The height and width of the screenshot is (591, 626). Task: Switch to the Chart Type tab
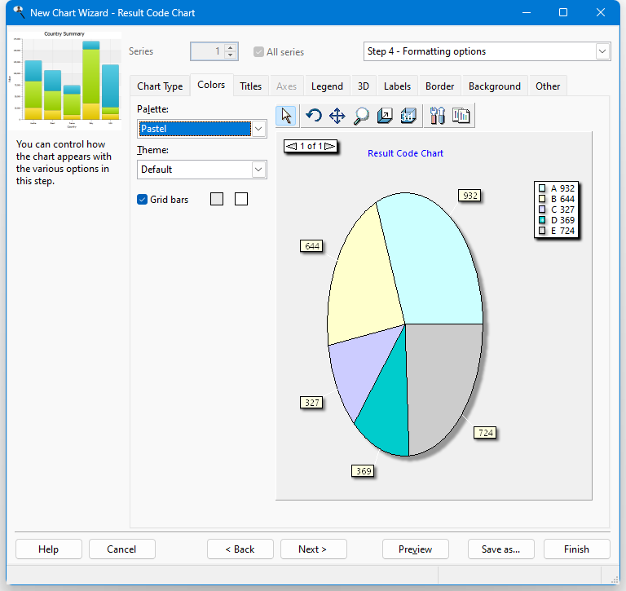click(160, 86)
